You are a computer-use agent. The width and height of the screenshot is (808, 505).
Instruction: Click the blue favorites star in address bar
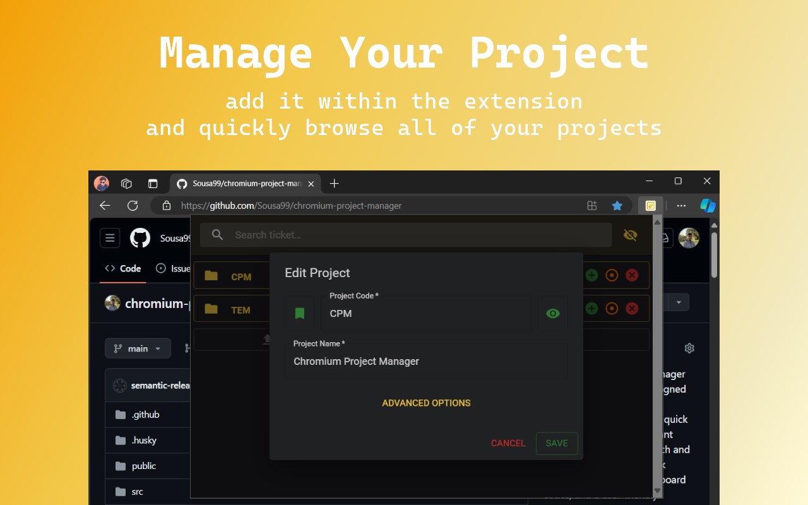pos(617,205)
